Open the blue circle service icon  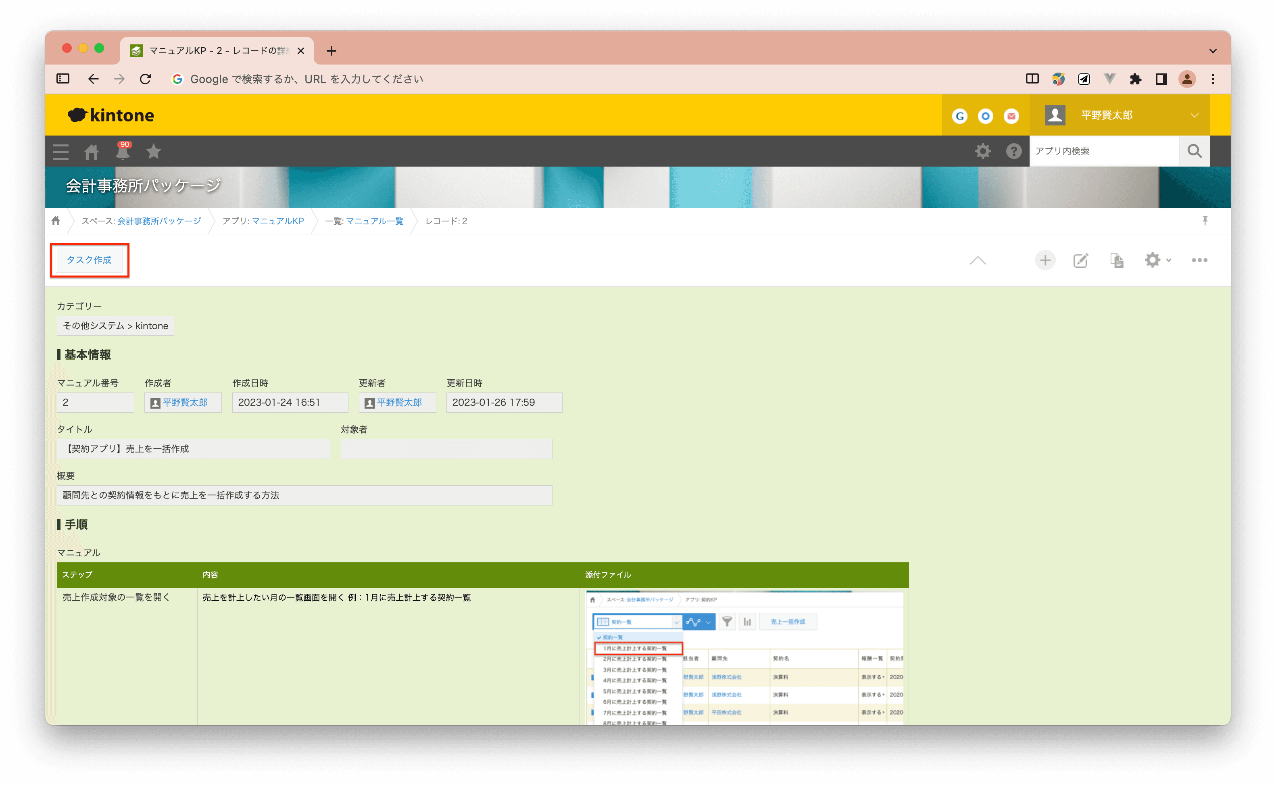985,116
